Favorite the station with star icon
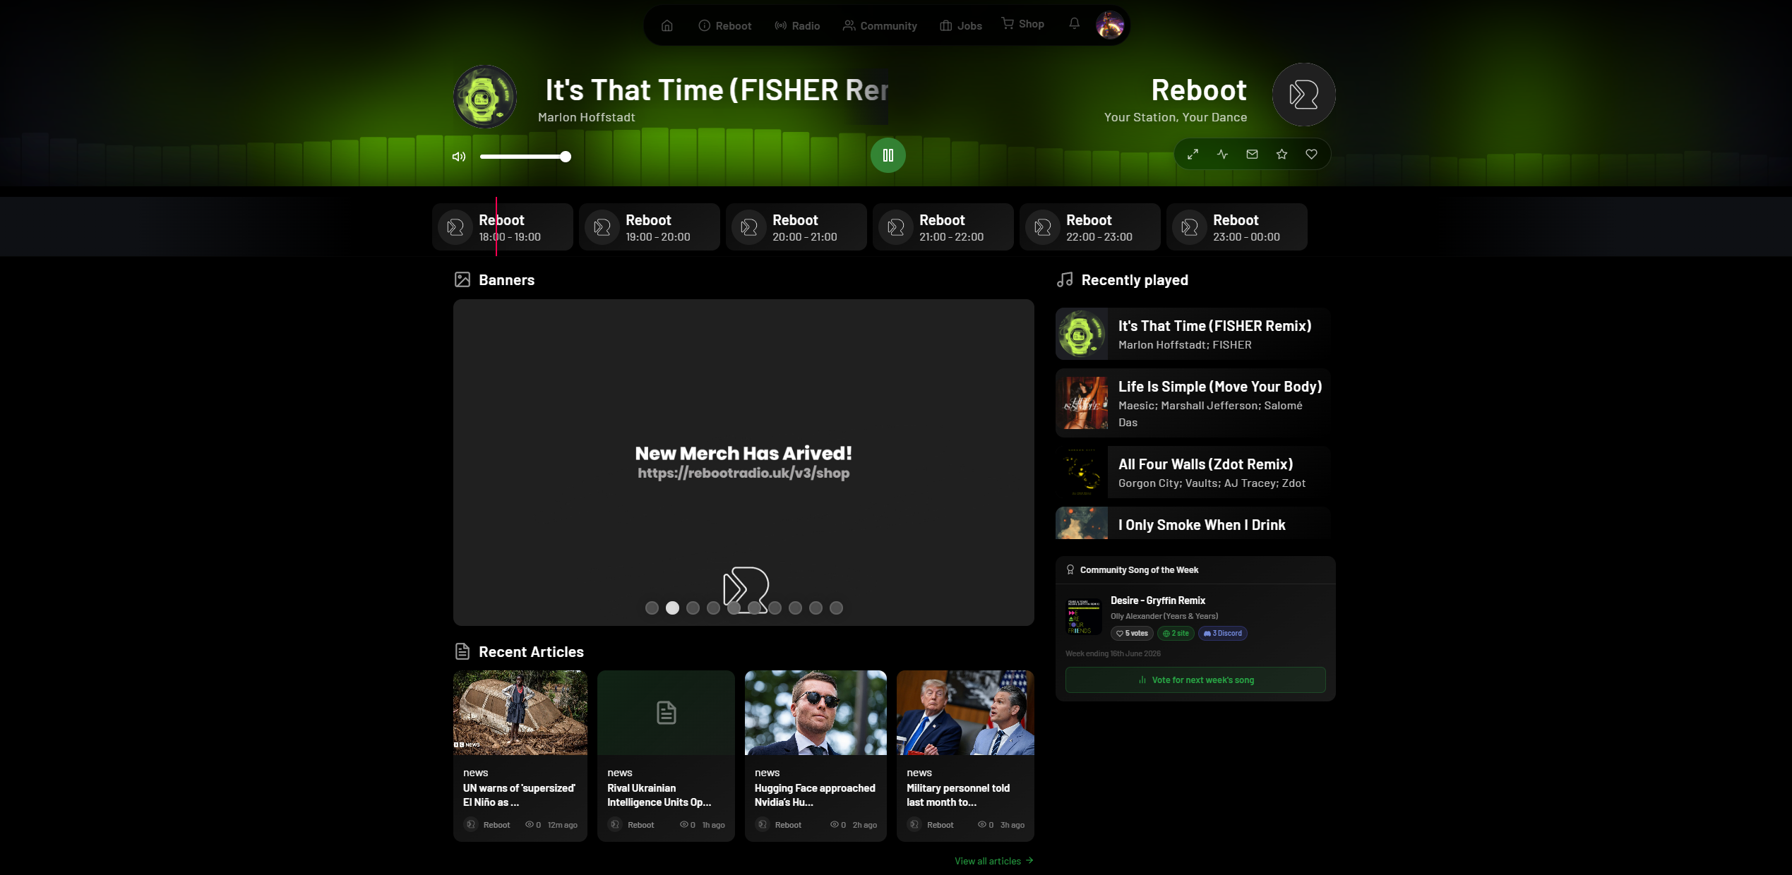Screen dimensions: 1792x875 pyautogui.click(x=1282, y=154)
